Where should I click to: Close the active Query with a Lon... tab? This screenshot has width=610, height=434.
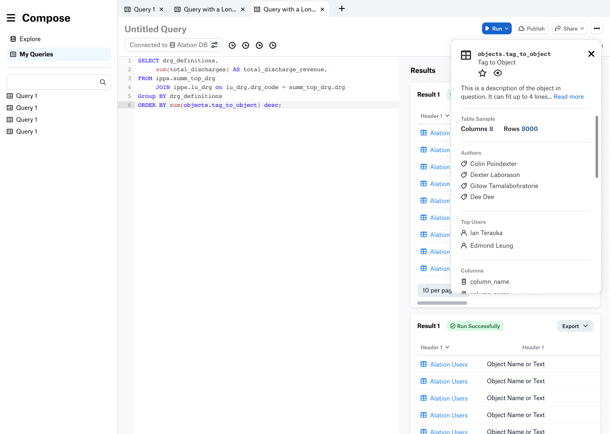tap(322, 9)
